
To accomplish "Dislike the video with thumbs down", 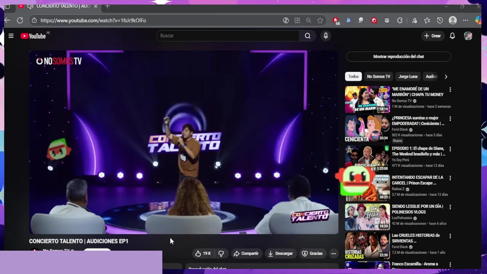I will (221, 253).
